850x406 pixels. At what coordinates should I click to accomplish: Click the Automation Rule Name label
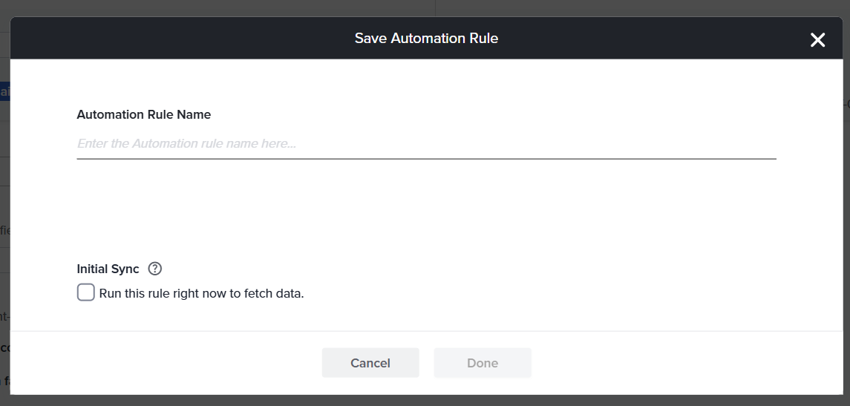point(144,114)
